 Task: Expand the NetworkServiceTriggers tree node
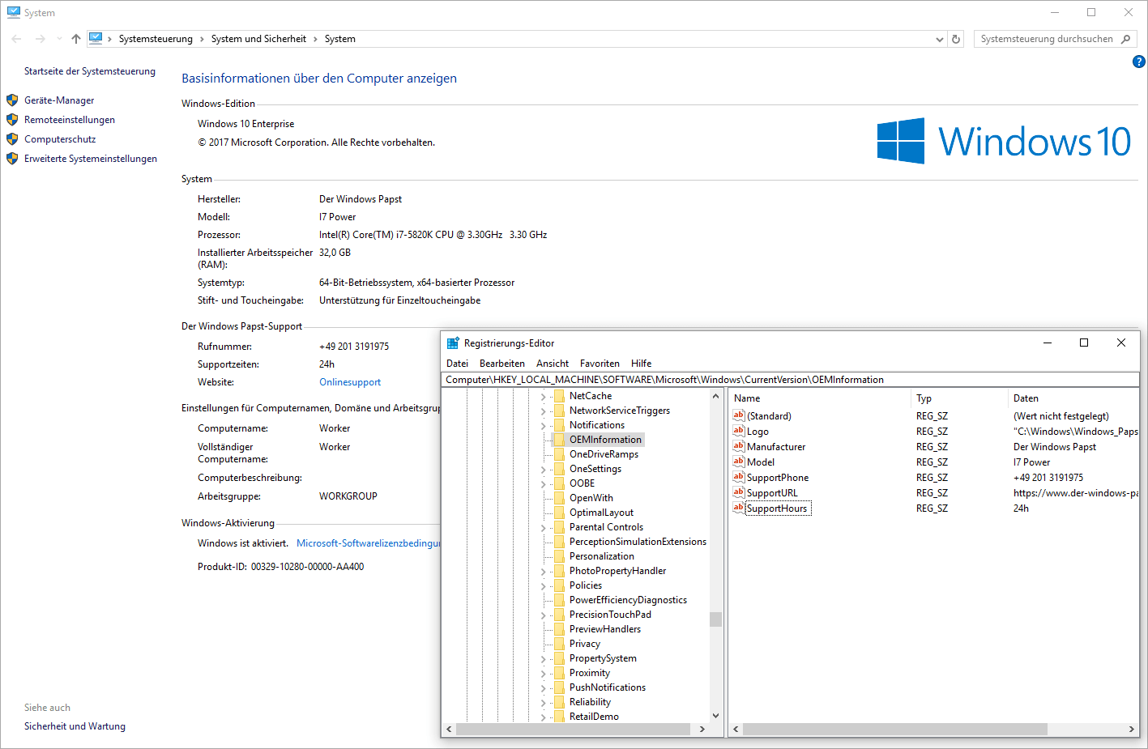click(543, 411)
